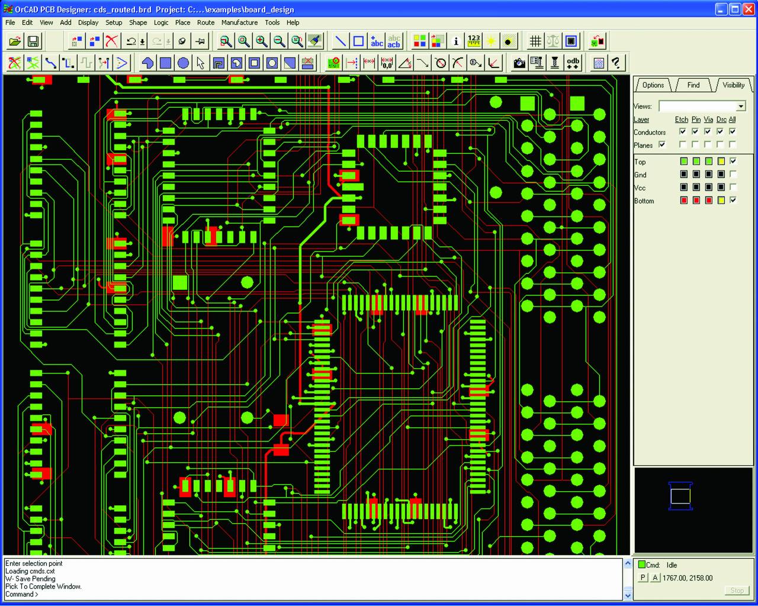Viewport: 758px width, 606px height.
Task: Hide the Top layer via All checkbox
Action: click(733, 161)
